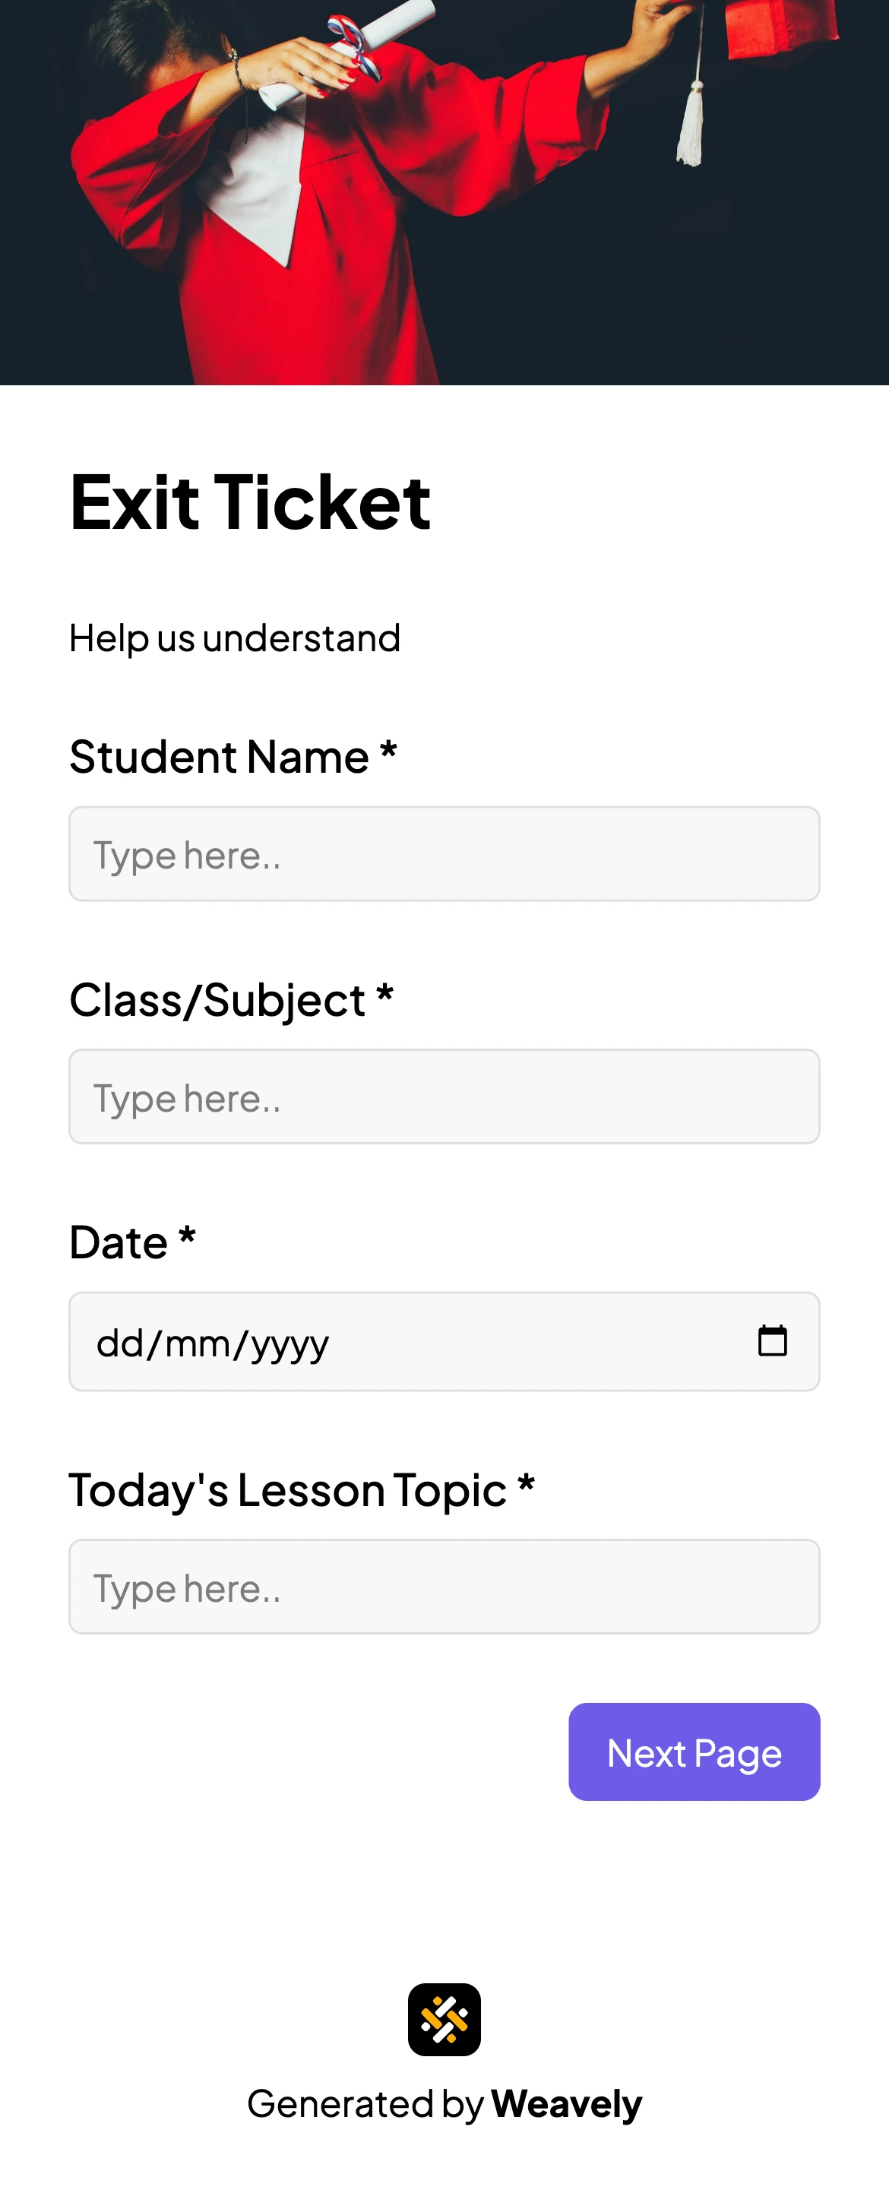This screenshot has height=2193, width=889.
Task: Click the graduation photo banner
Action: click(x=444, y=191)
